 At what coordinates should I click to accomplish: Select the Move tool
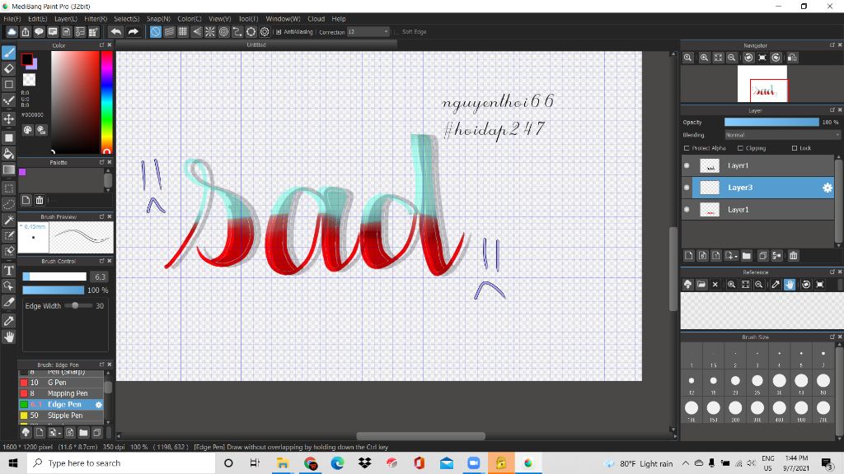point(8,118)
